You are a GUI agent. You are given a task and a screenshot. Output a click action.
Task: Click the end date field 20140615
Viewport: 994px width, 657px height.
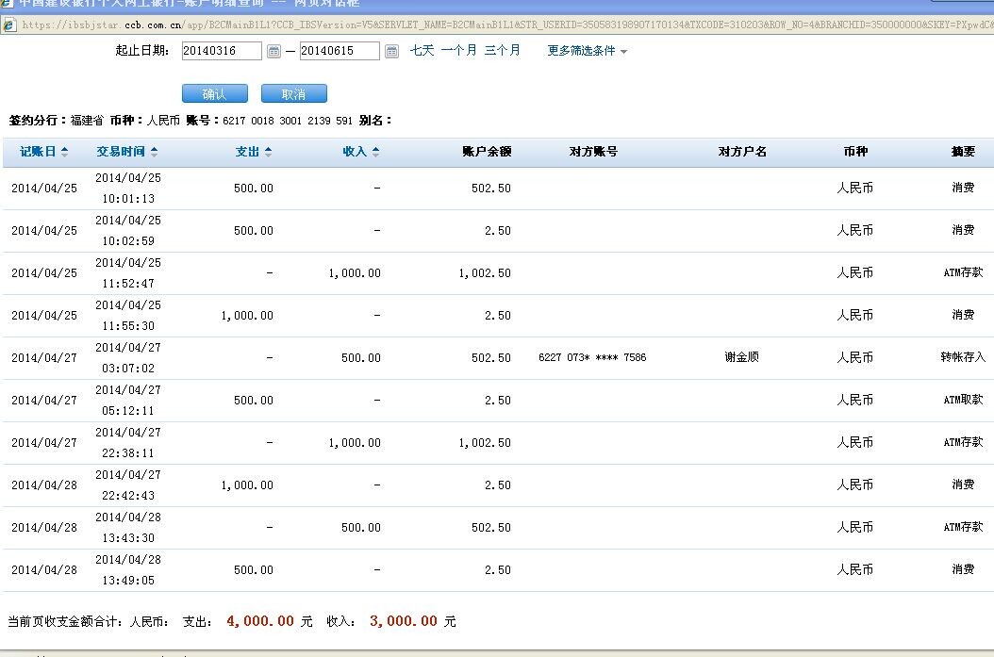pos(339,51)
